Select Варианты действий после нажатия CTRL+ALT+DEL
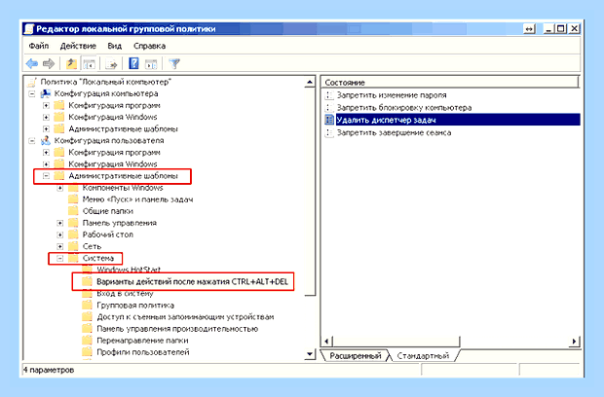Viewport: 604px width, 397px height. (192, 281)
